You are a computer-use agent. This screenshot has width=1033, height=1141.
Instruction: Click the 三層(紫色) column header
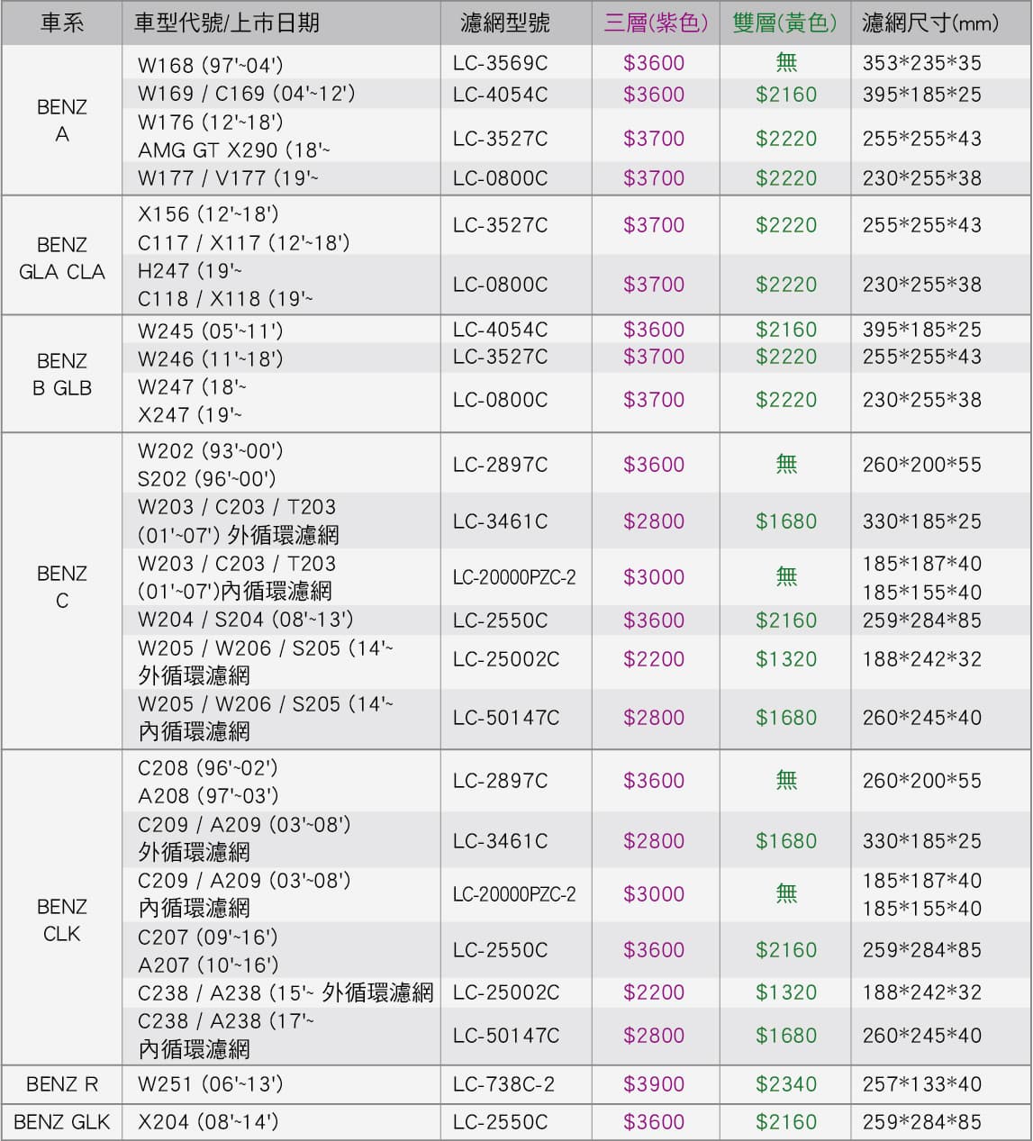tap(656, 23)
